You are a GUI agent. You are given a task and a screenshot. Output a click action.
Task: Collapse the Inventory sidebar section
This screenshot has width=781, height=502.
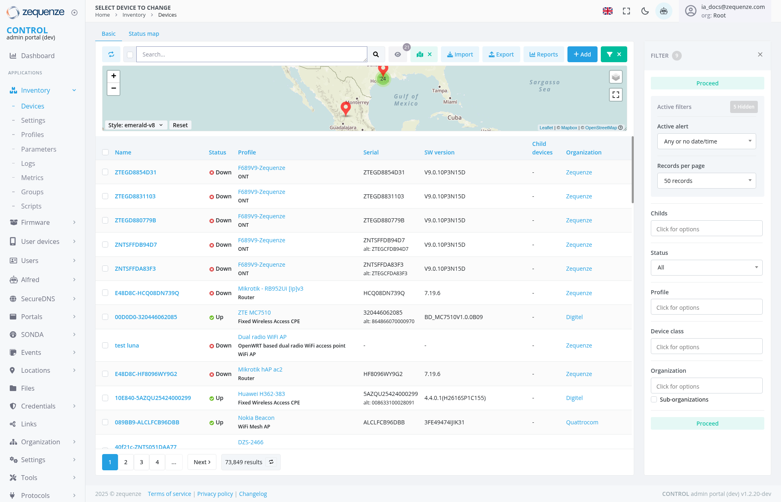74,90
